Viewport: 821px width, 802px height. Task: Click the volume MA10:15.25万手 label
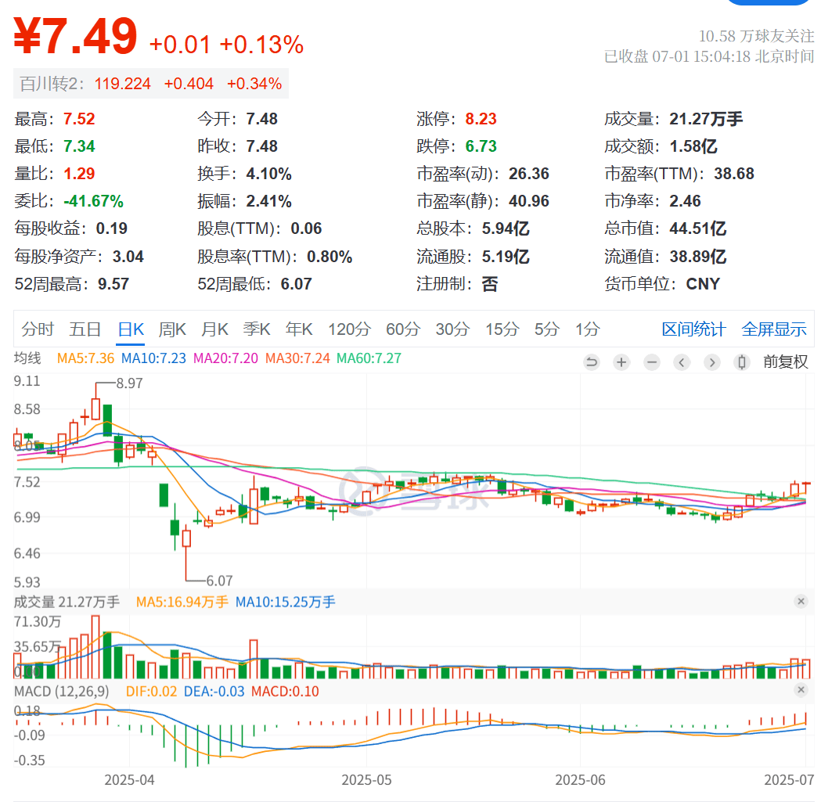[286, 602]
